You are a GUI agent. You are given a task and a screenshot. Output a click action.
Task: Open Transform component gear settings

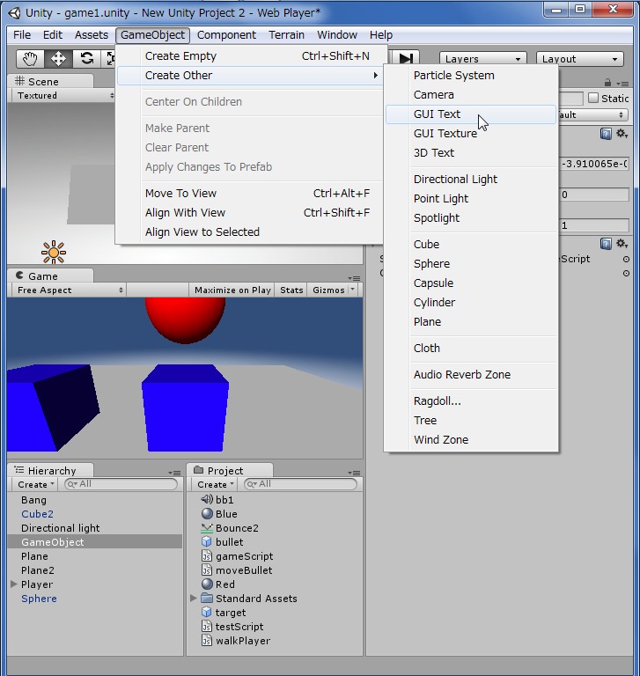point(622,134)
